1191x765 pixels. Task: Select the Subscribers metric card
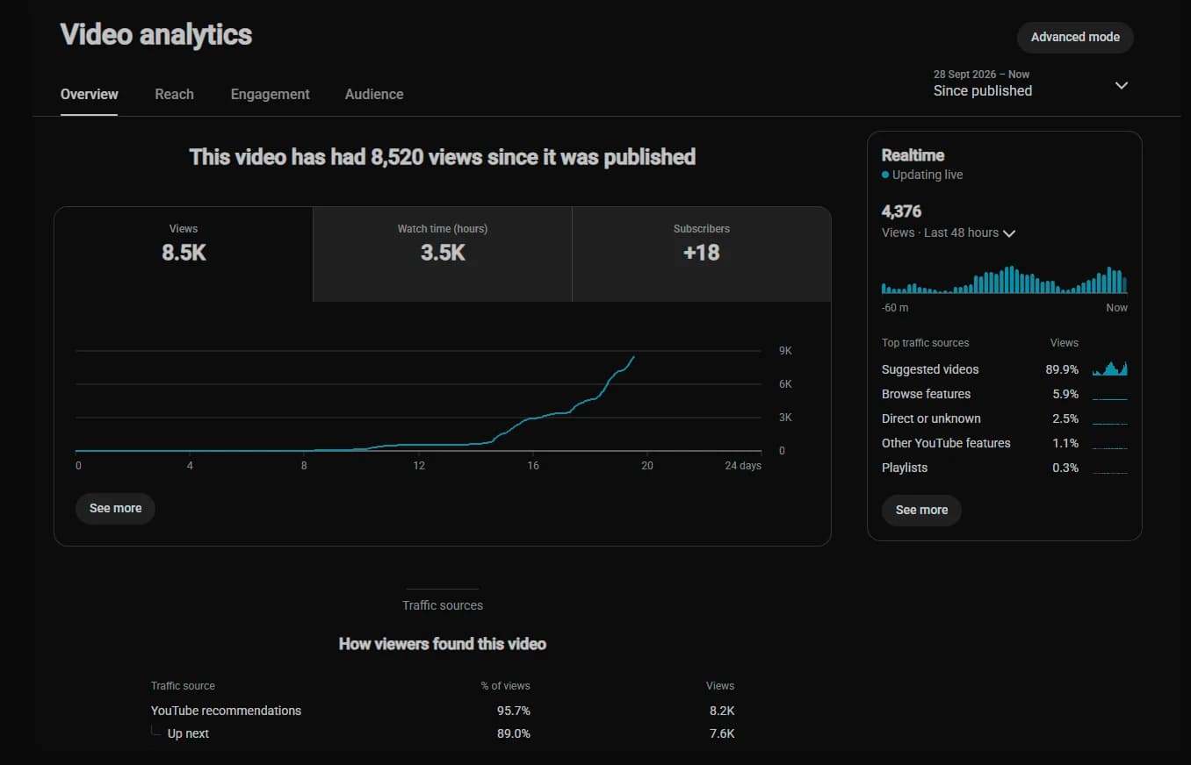702,254
